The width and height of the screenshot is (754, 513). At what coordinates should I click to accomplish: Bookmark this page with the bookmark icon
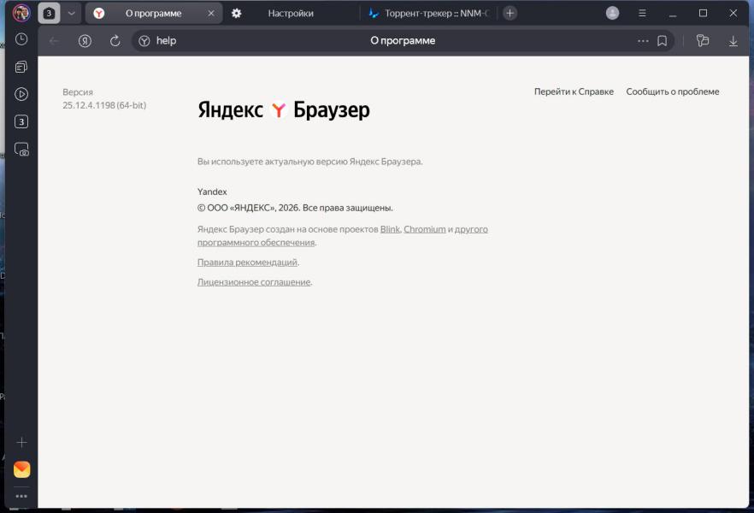click(662, 41)
